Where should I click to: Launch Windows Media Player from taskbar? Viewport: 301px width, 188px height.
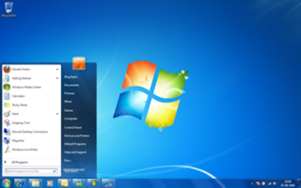point(50,183)
